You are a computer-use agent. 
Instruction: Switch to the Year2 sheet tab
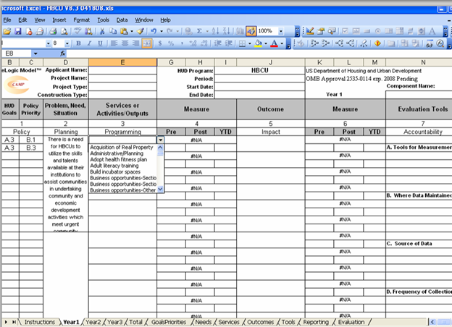pyautogui.click(x=93, y=322)
